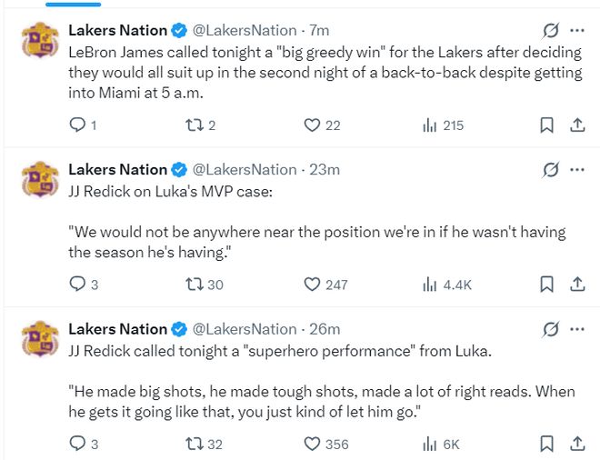Open the Lakers Nation name on the 26m tweet
600x460 pixels.
coord(118,329)
